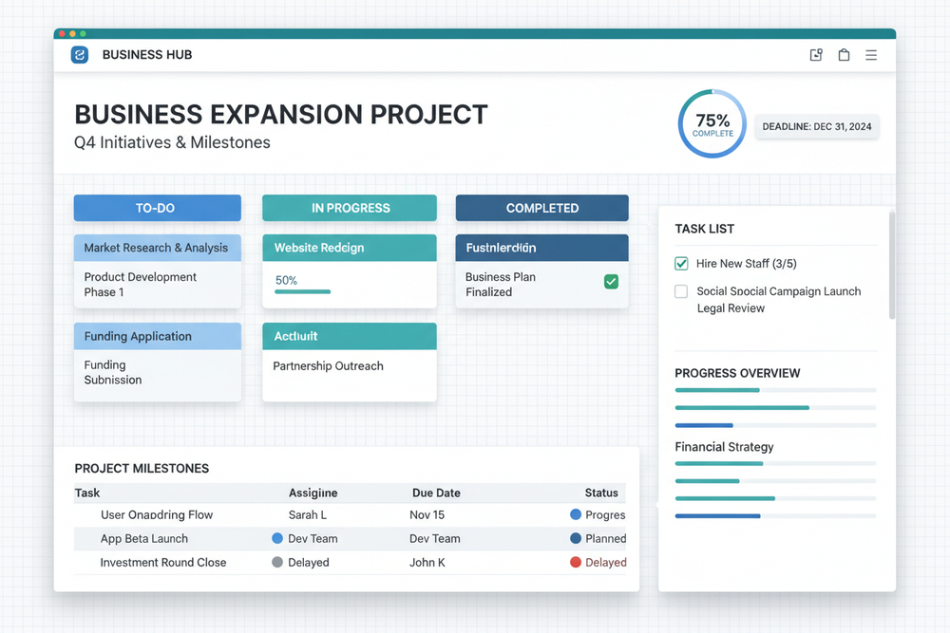Select the App Beta Launch row
Screen dimensions: 950x633
click(351, 538)
